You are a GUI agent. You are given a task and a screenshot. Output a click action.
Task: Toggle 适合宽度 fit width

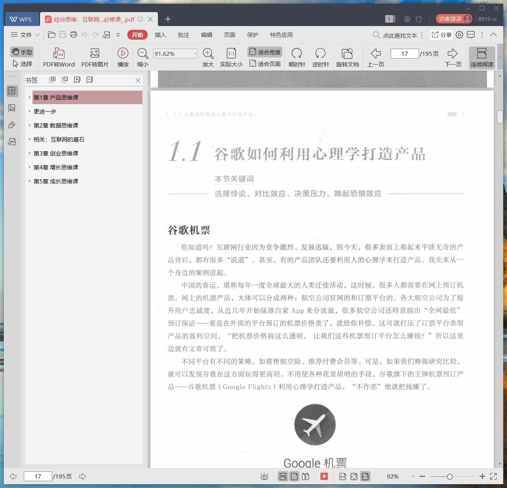[265, 52]
